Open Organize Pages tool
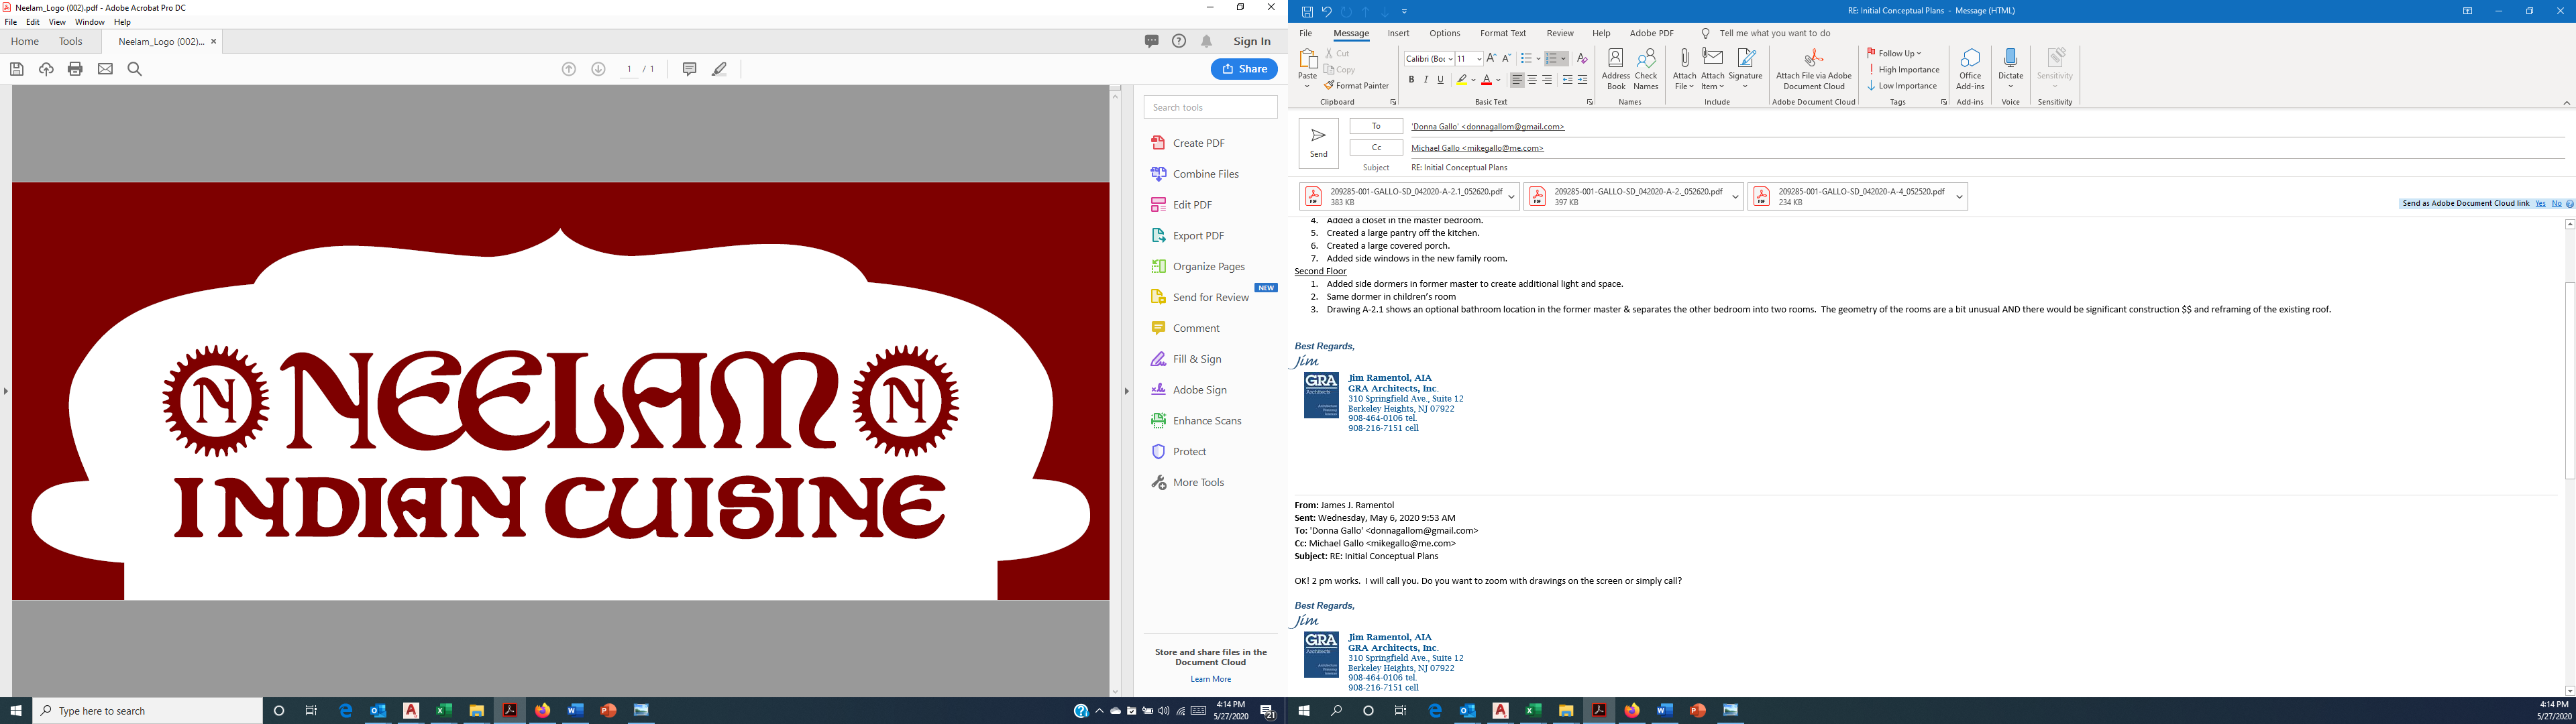Screen dimensions: 2576x724 1198,267
